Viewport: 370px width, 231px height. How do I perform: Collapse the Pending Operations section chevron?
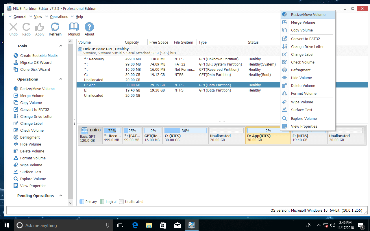(x=61, y=195)
